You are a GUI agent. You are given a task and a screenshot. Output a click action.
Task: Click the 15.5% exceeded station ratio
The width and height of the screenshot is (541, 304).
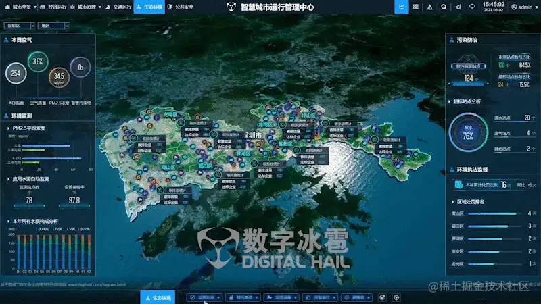click(525, 85)
